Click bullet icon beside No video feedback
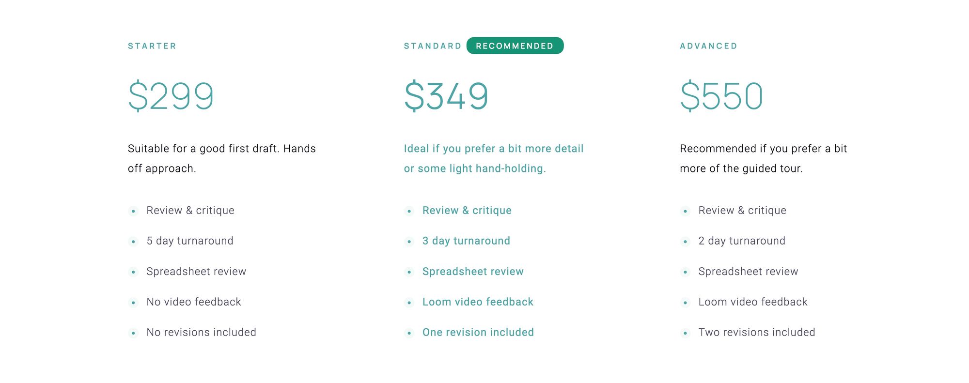Image resolution: width=969 pixels, height=383 pixels. [133, 302]
